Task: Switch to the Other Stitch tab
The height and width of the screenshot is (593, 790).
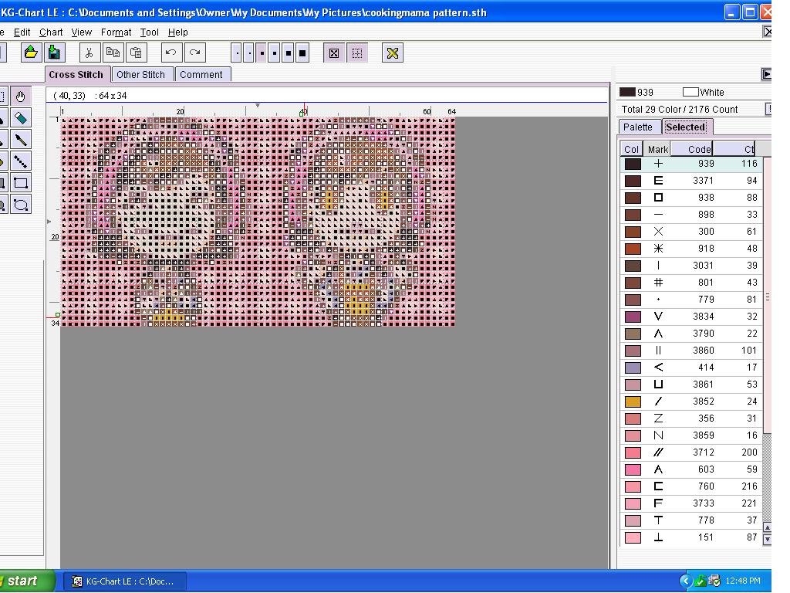Action: (x=142, y=74)
